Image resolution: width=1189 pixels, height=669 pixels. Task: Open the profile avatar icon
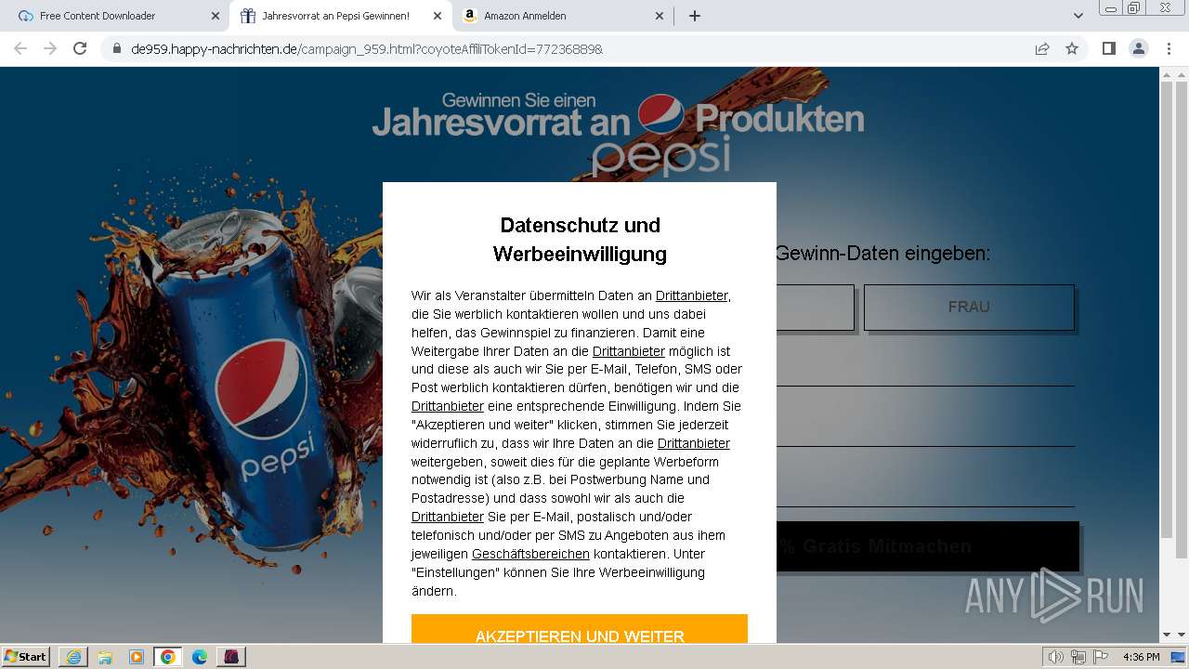(1138, 48)
